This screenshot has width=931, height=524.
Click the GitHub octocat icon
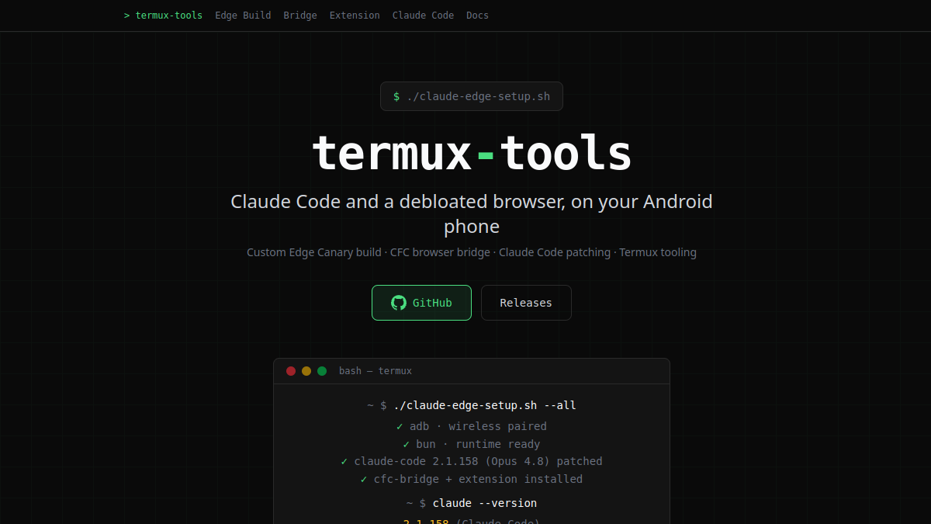click(399, 303)
